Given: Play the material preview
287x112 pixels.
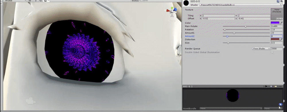Looking at the screenshot, I should pos(266,86).
